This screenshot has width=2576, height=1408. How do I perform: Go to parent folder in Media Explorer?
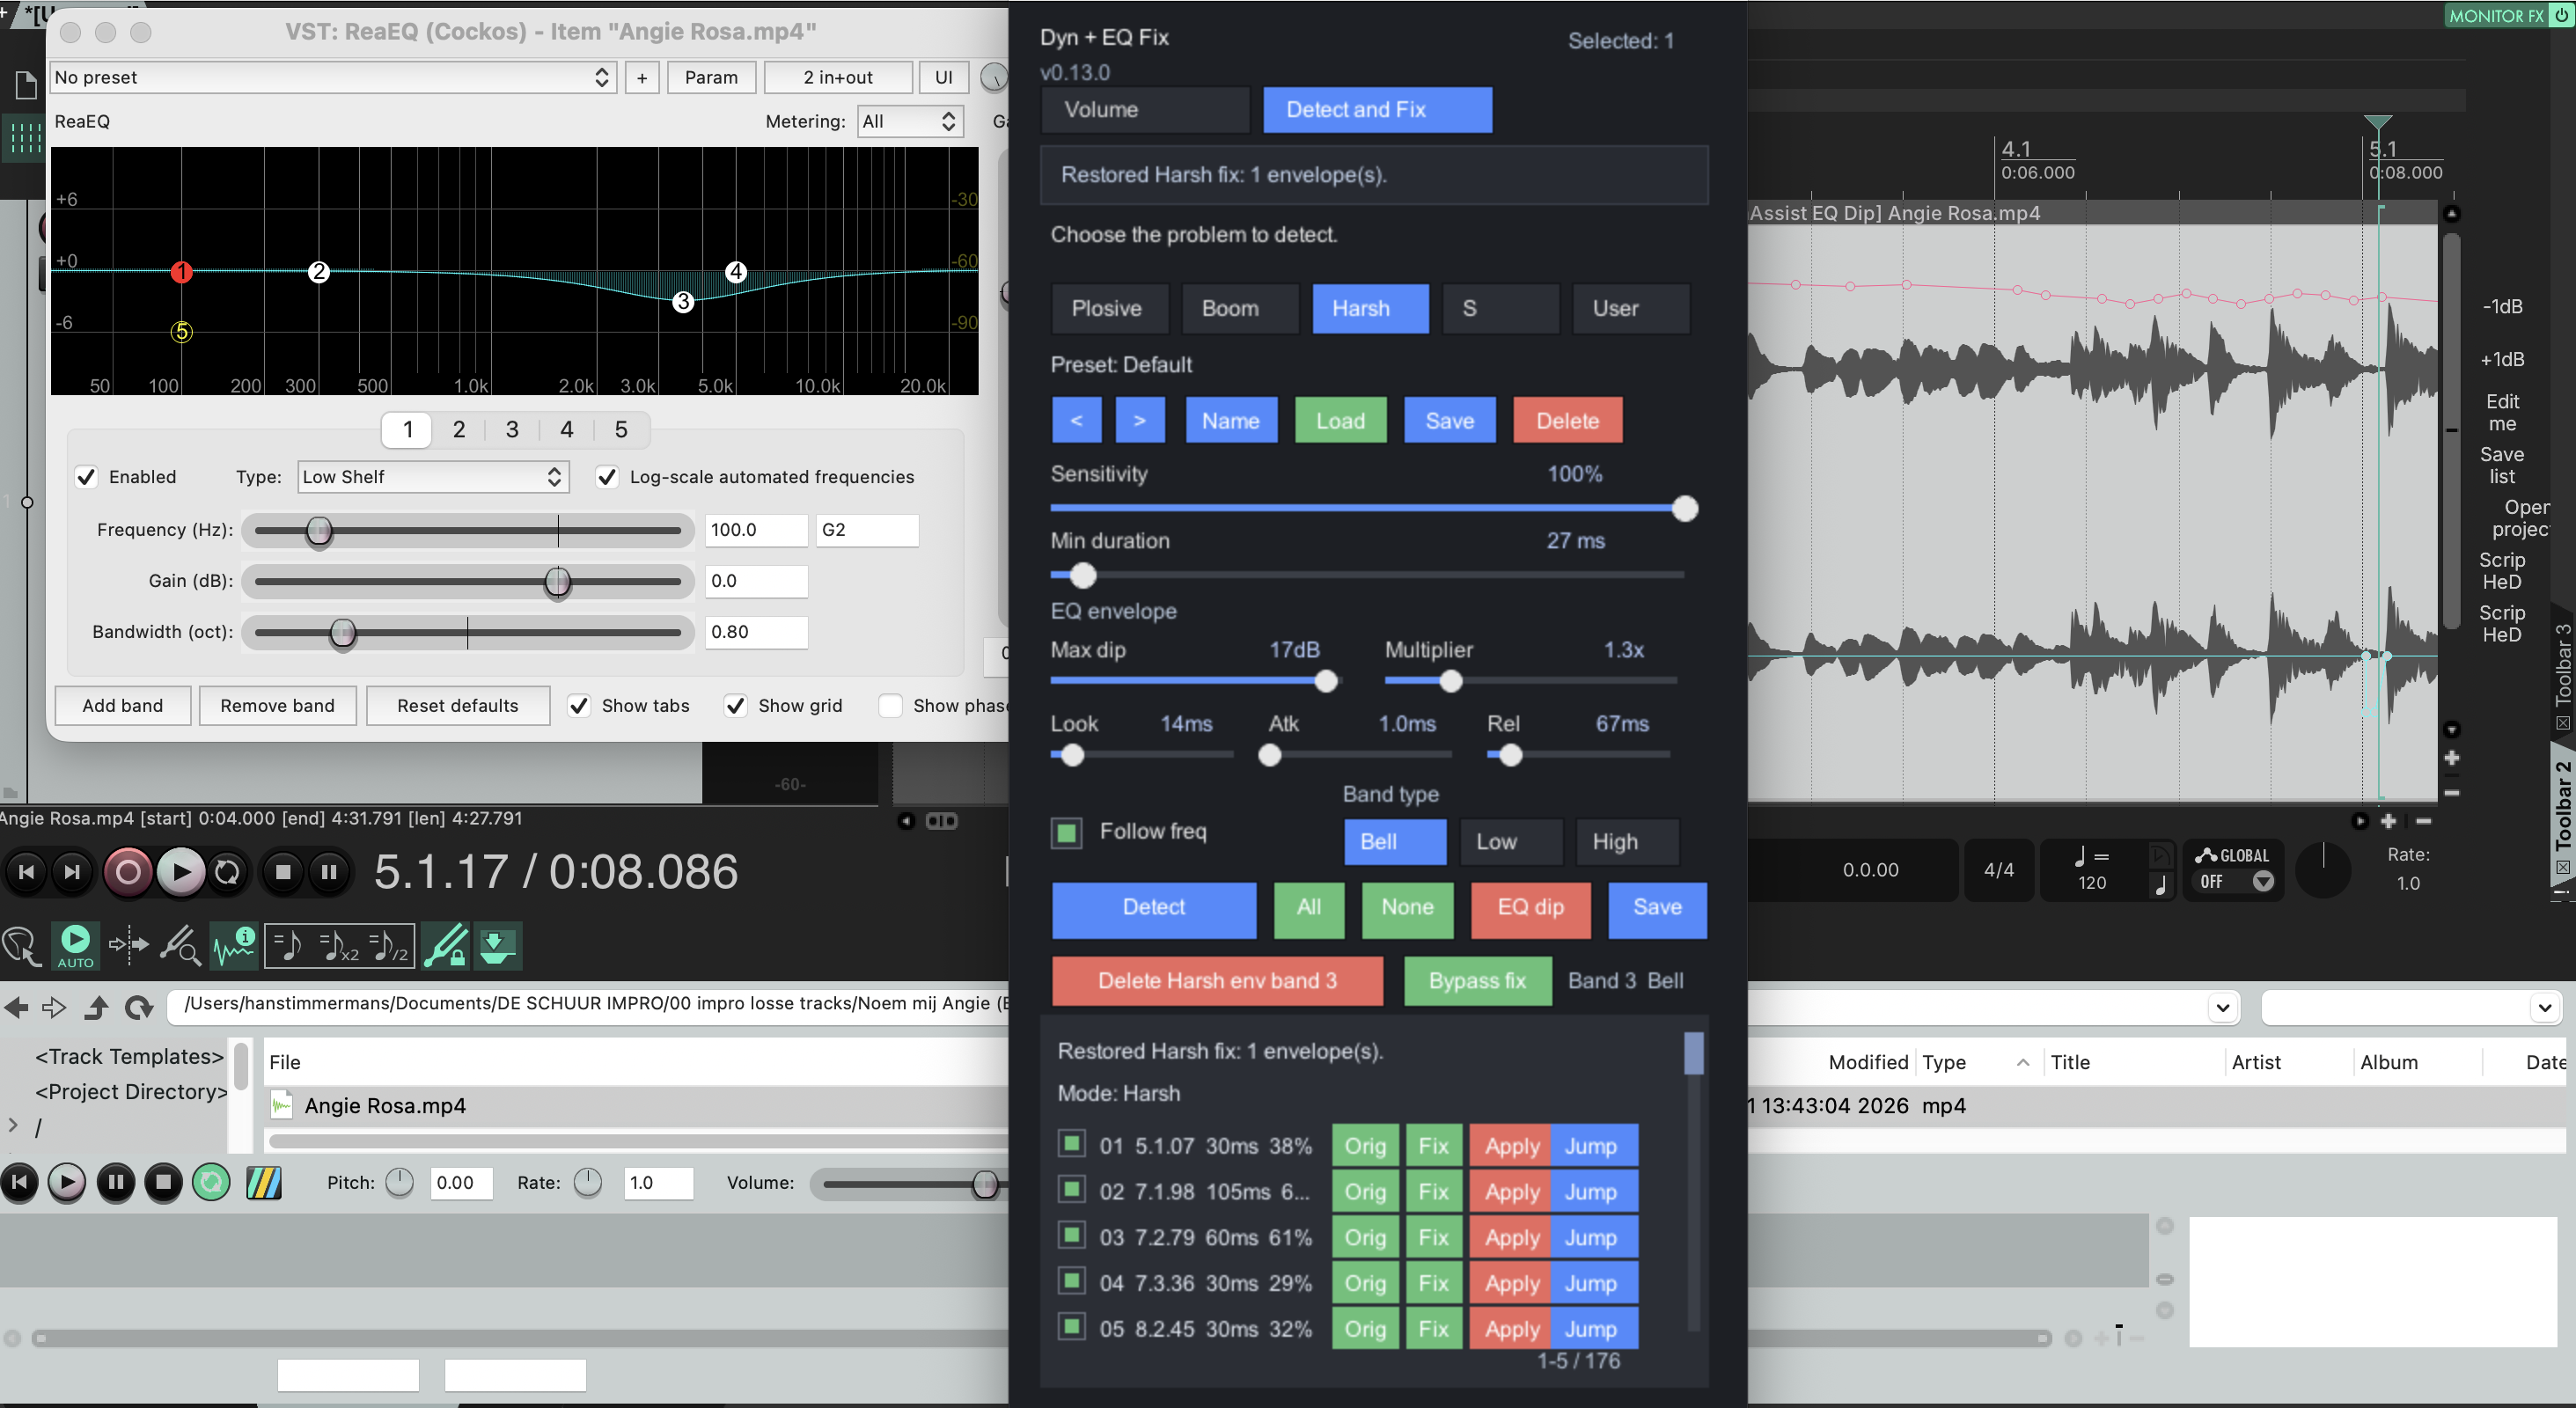pyautogui.click(x=96, y=1007)
